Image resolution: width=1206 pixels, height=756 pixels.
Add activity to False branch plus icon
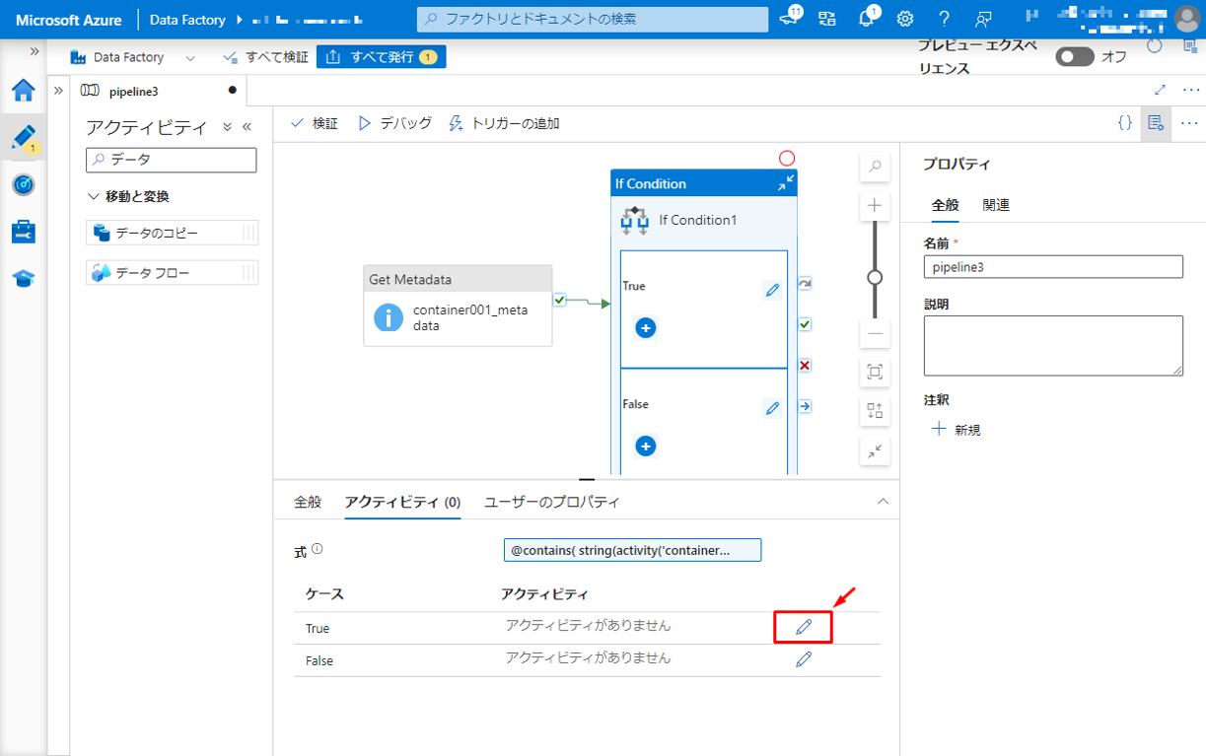click(x=646, y=447)
